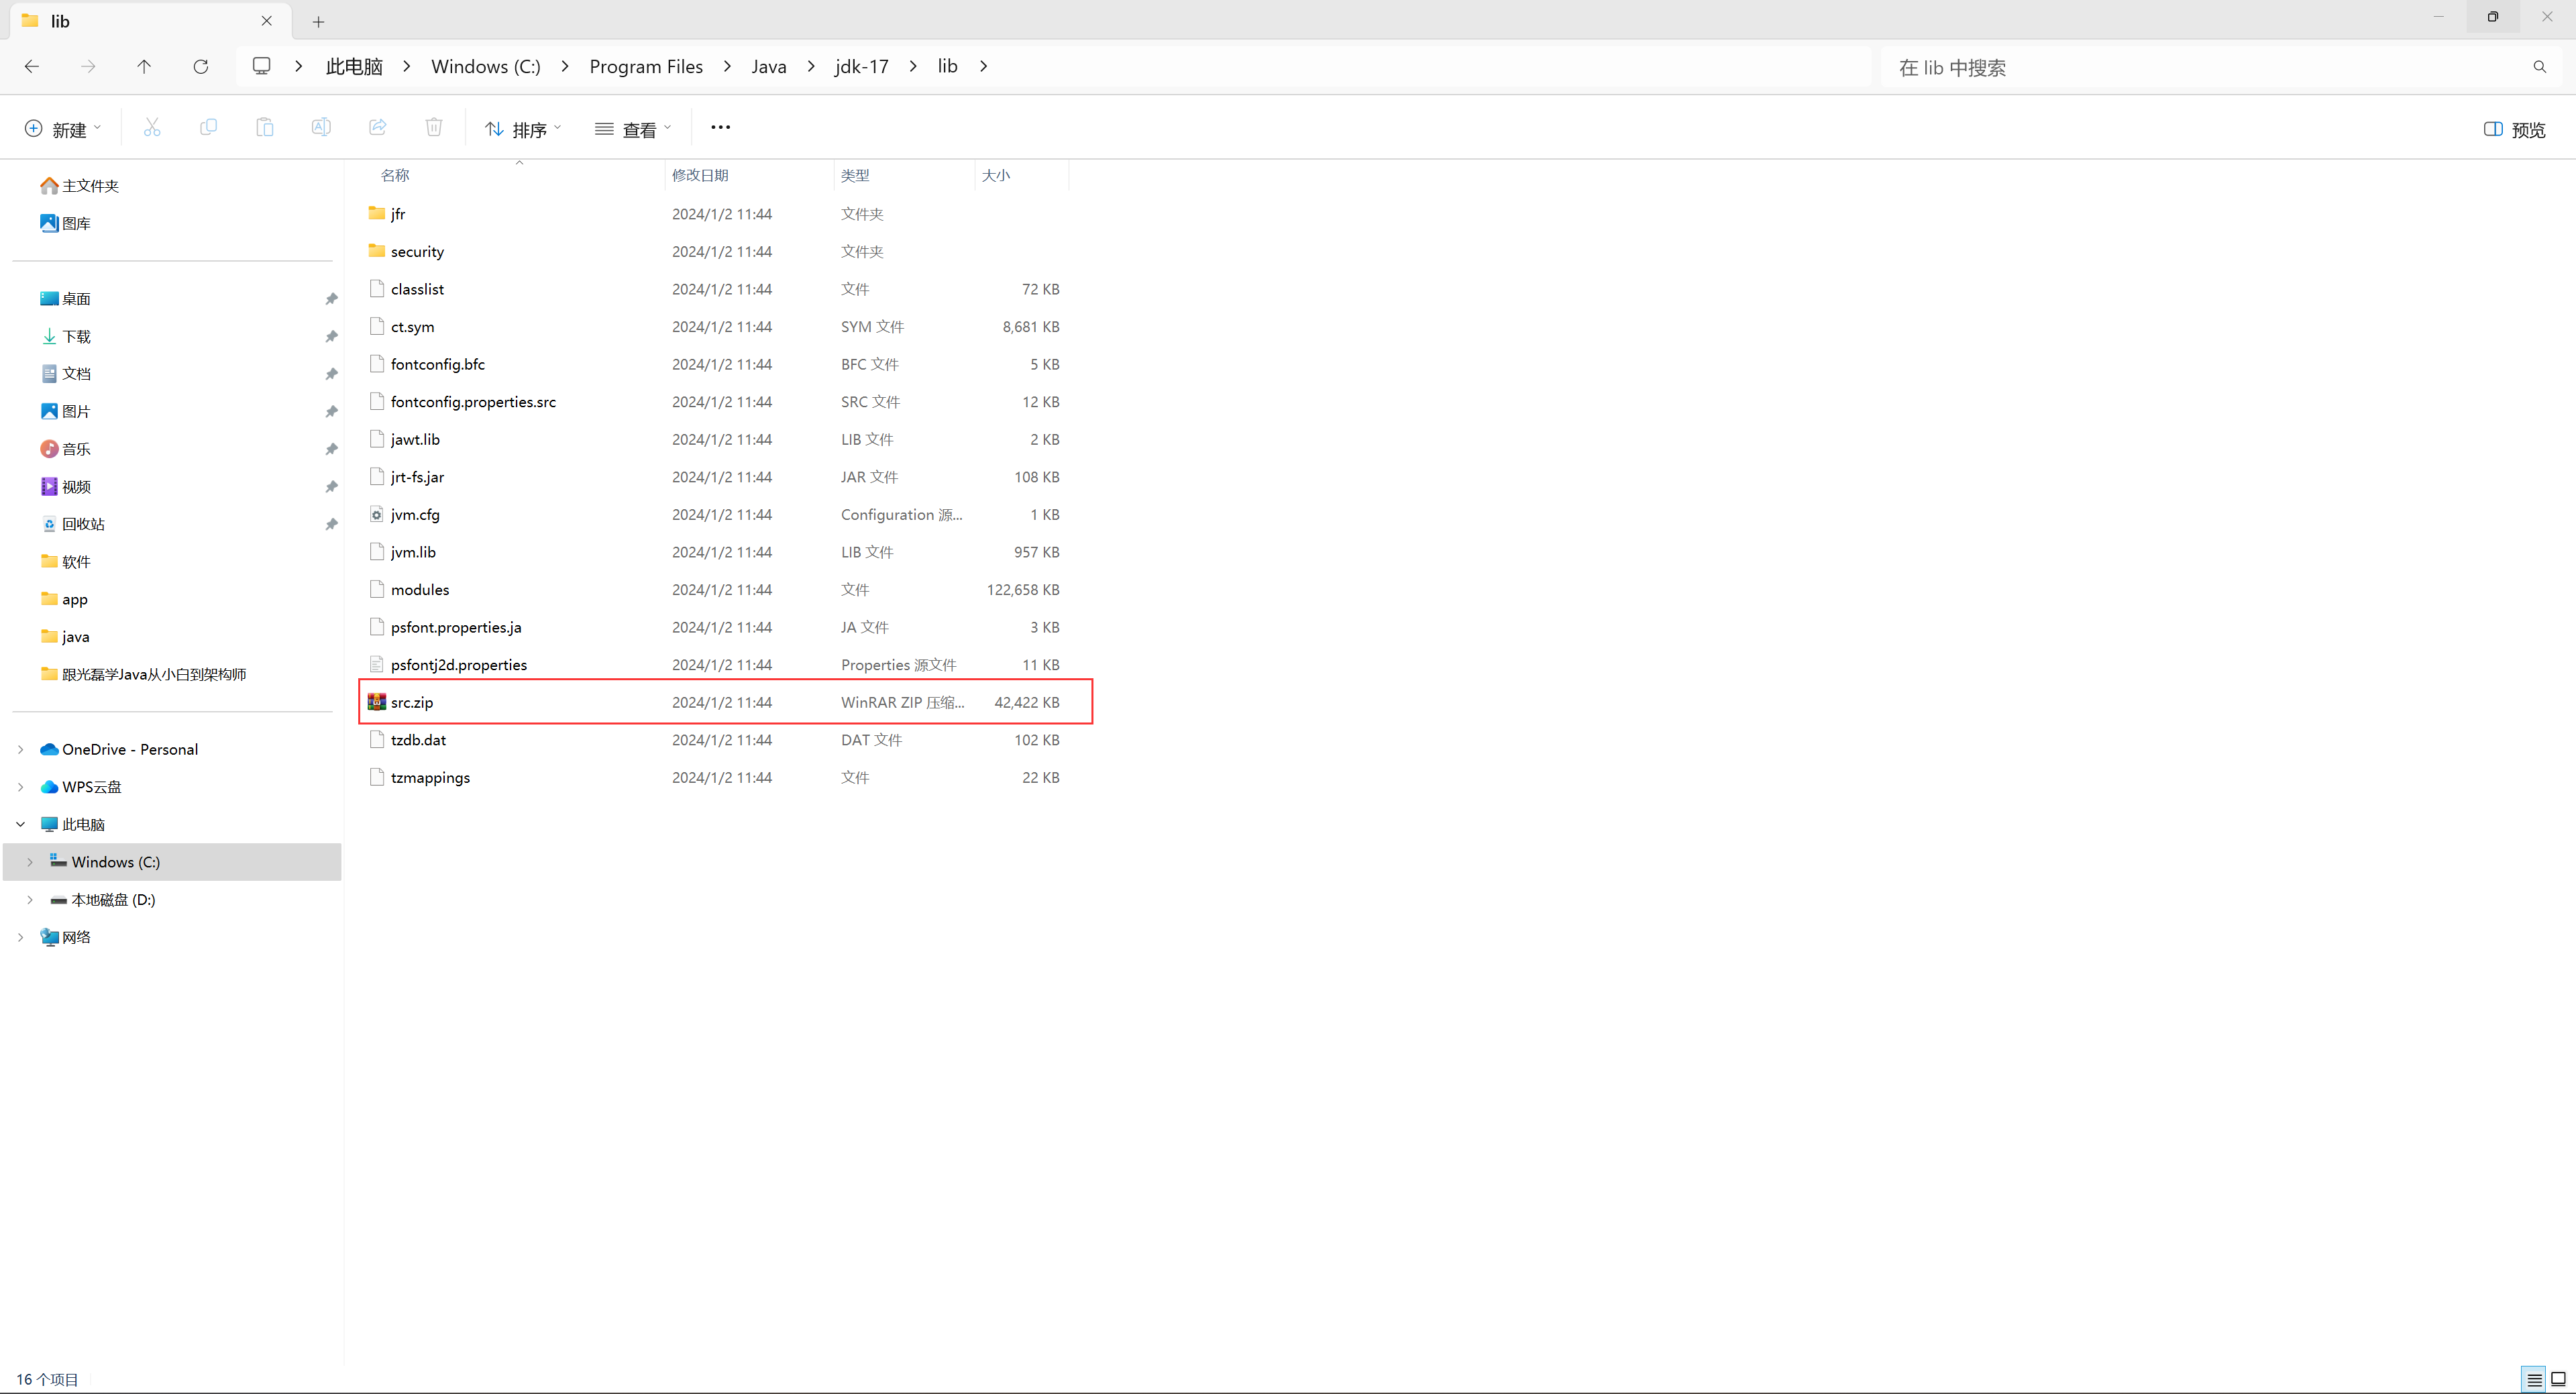Viewport: 2576px width, 1394px height.
Task: Select the tzdb.dat file
Action: point(418,740)
